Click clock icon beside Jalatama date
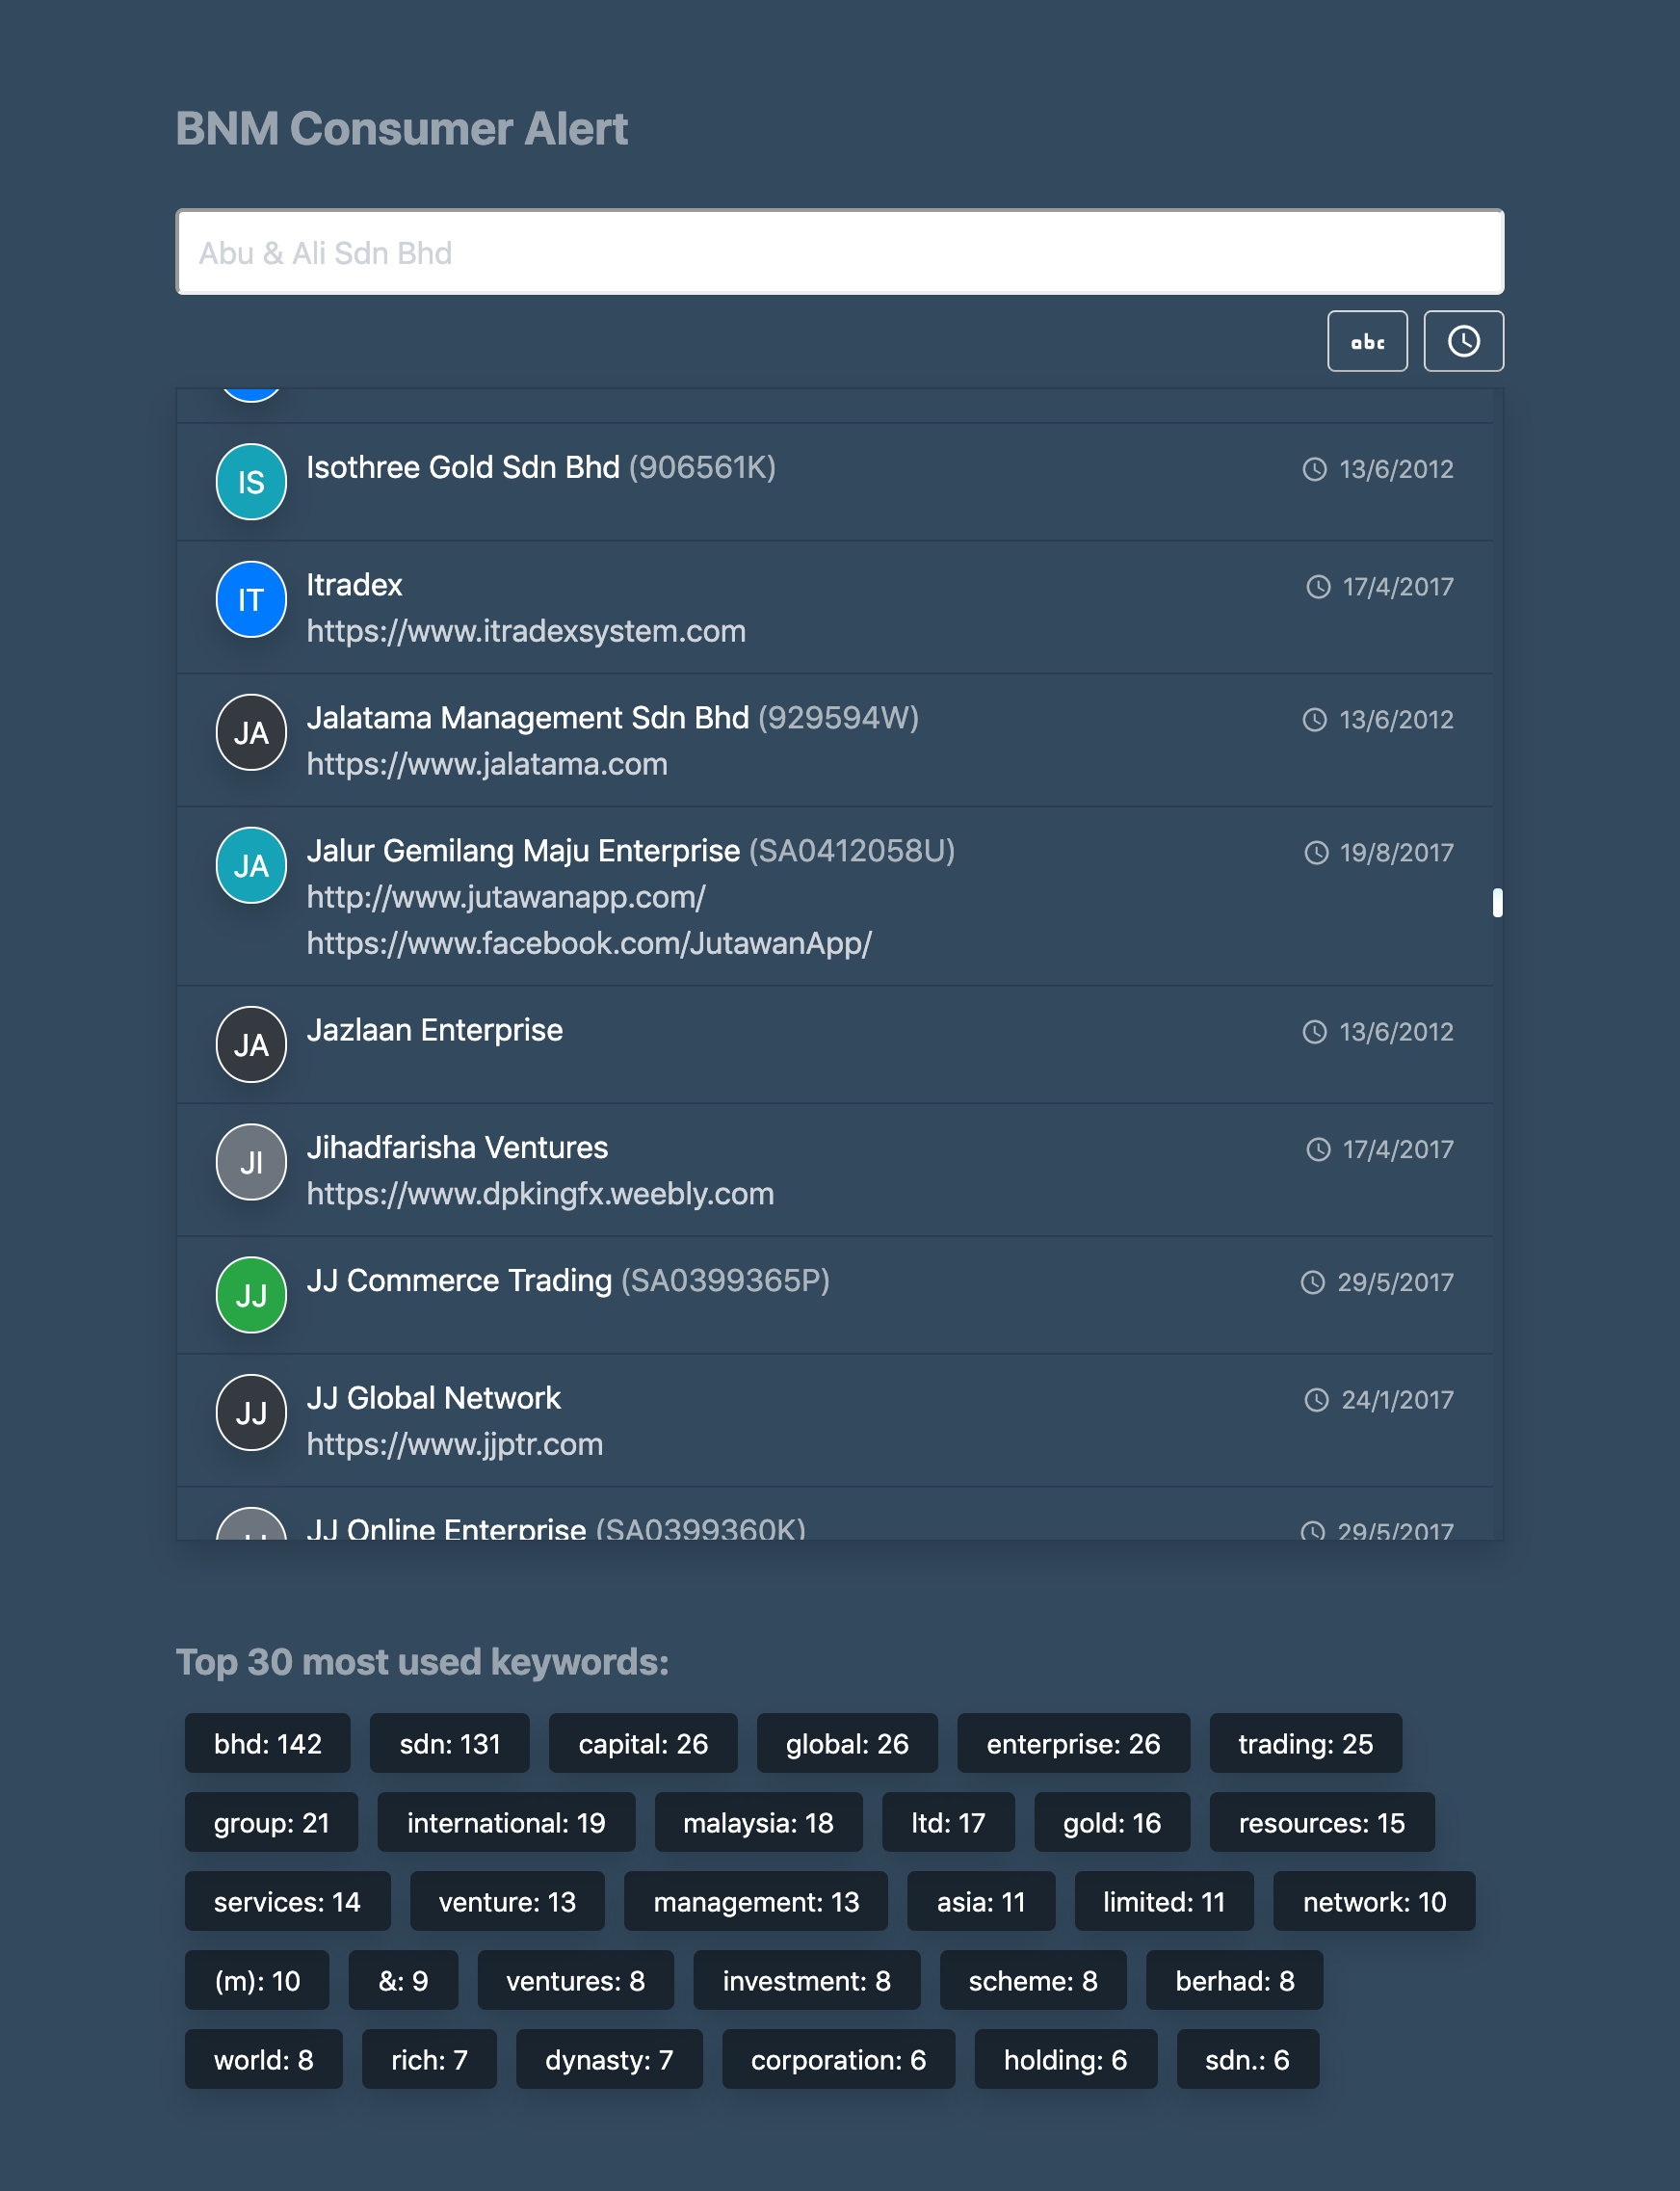Image resolution: width=1680 pixels, height=2191 pixels. 1314,720
